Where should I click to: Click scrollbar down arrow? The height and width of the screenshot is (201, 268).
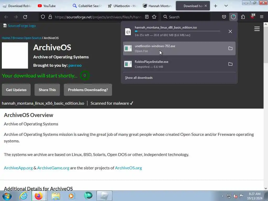point(266,188)
